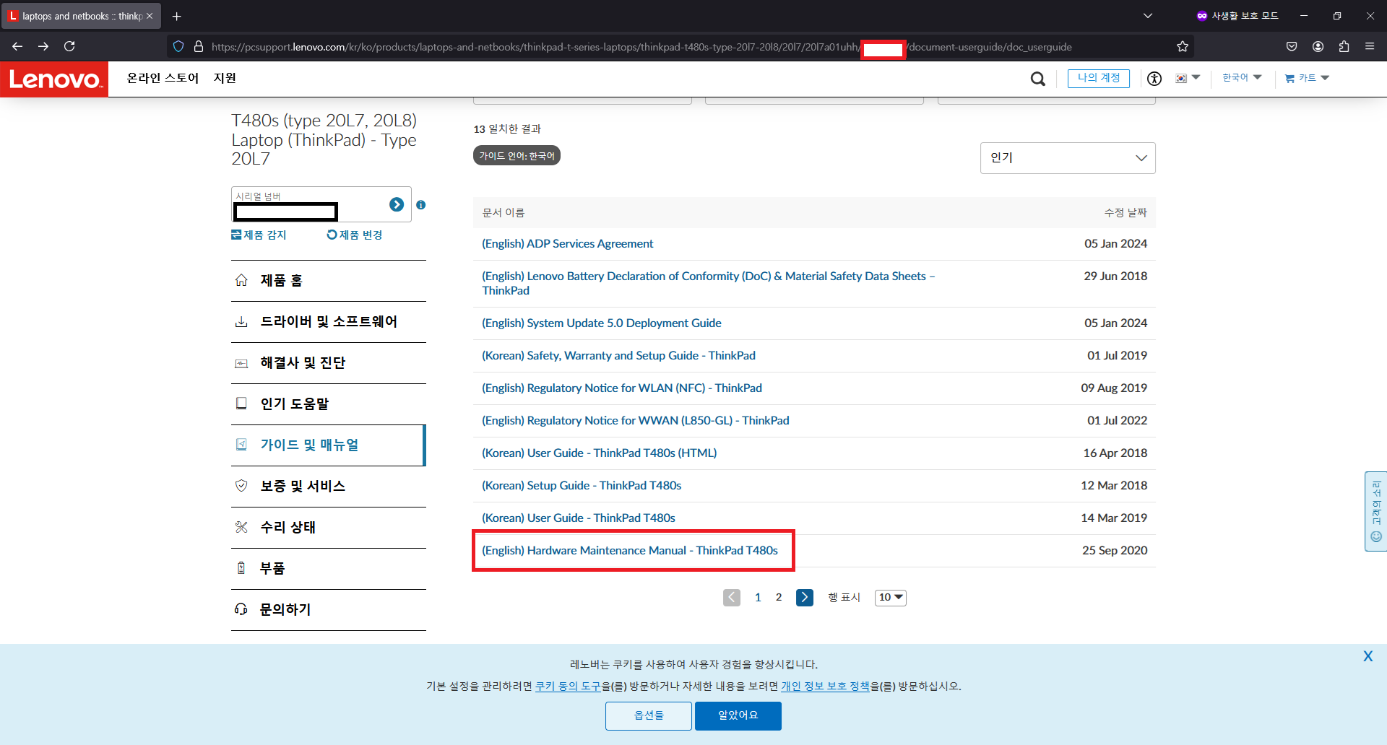
Task: Click the Lenovo logo
Action: (54, 79)
